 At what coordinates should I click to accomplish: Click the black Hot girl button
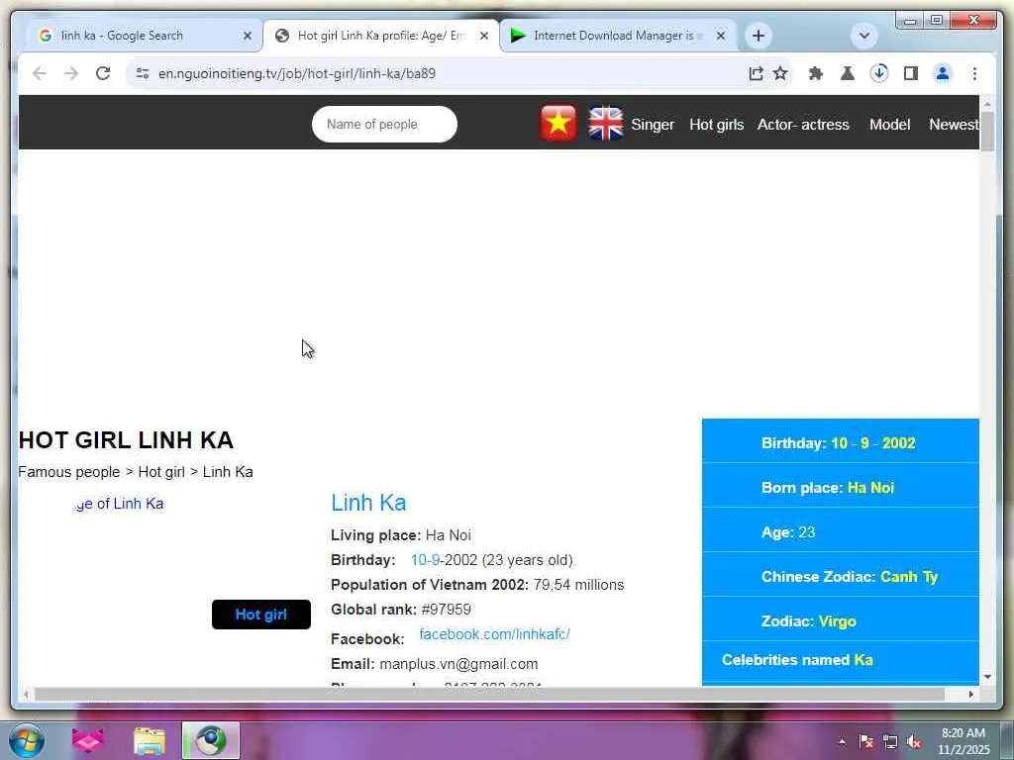(261, 614)
